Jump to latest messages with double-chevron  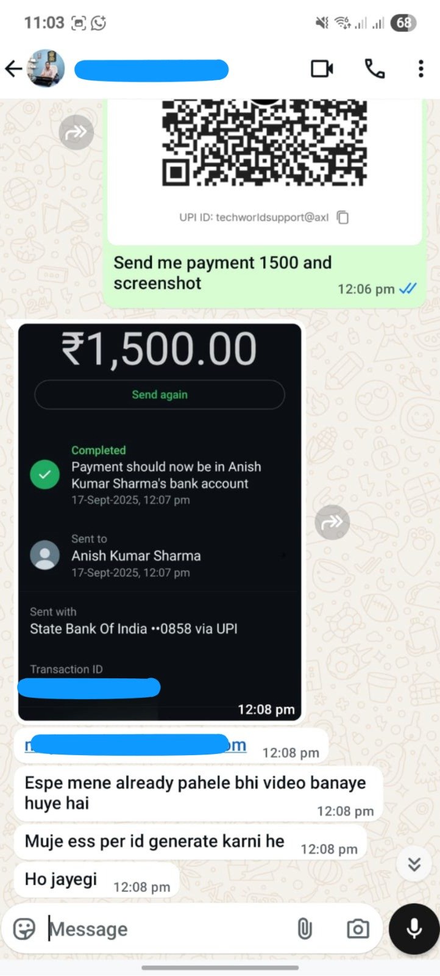414,864
